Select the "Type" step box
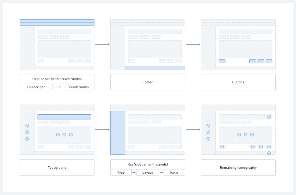The width and height of the screenshot is (296, 195). (121, 173)
